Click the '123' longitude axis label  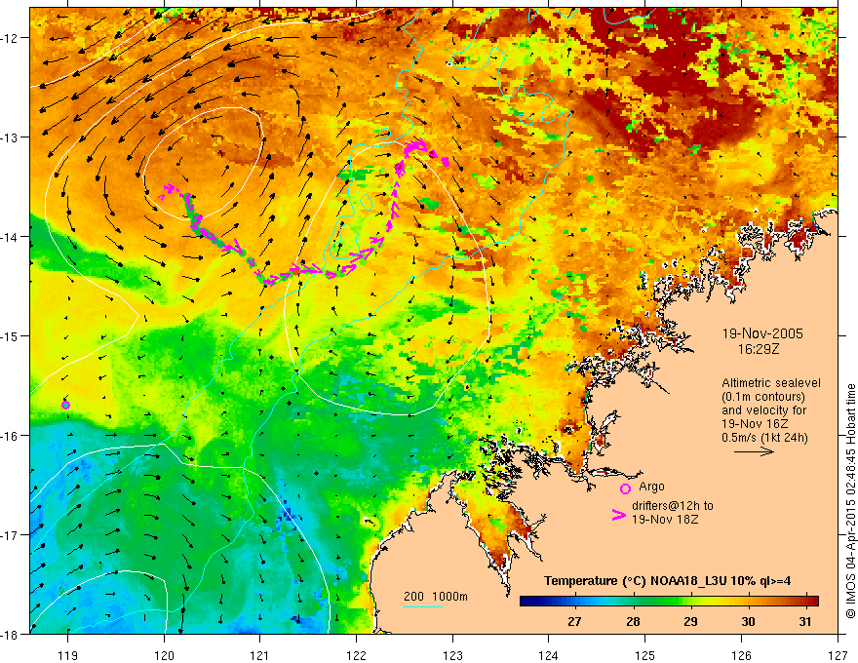pyautogui.click(x=452, y=655)
